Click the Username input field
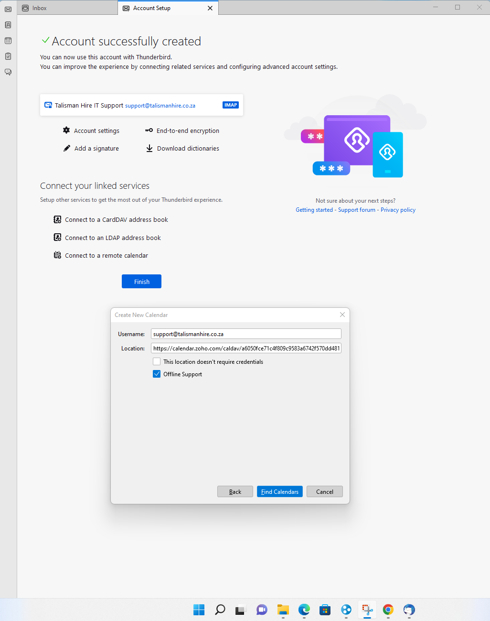Viewport: 490px width, 621px height. [246, 334]
